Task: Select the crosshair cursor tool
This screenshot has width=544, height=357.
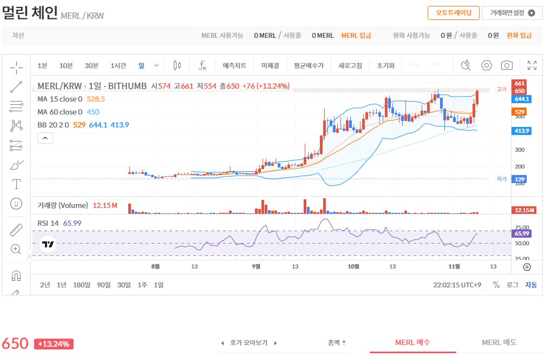Action: 16,68
